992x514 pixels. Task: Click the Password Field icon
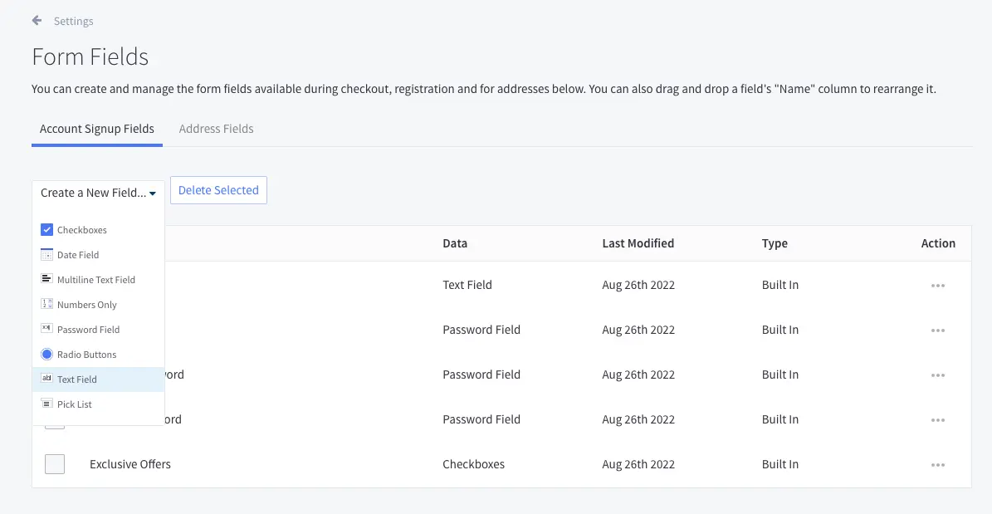[47, 330]
